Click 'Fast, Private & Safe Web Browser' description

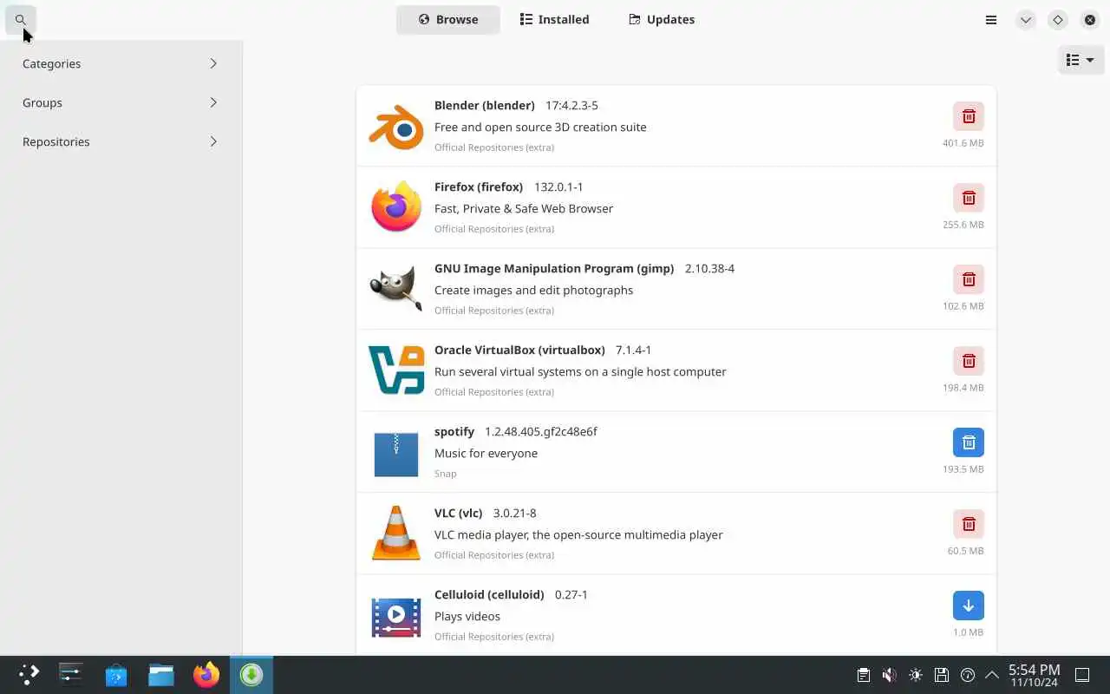pyautogui.click(x=524, y=208)
